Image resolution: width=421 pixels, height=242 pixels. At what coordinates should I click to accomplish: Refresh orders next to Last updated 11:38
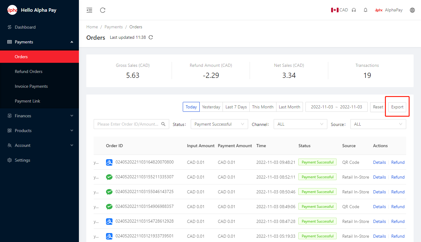(x=151, y=38)
